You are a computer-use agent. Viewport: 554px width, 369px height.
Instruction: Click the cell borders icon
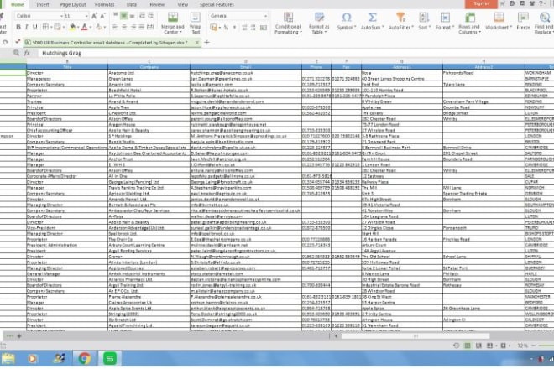pyautogui.click(x=45, y=27)
